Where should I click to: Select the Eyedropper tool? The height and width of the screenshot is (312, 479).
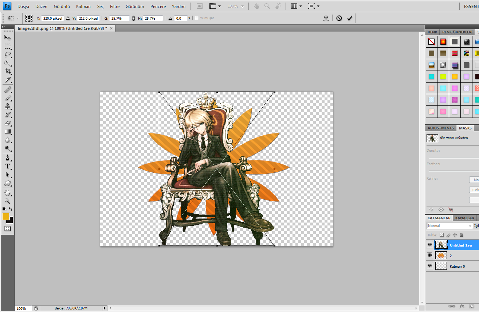pyautogui.click(x=8, y=80)
